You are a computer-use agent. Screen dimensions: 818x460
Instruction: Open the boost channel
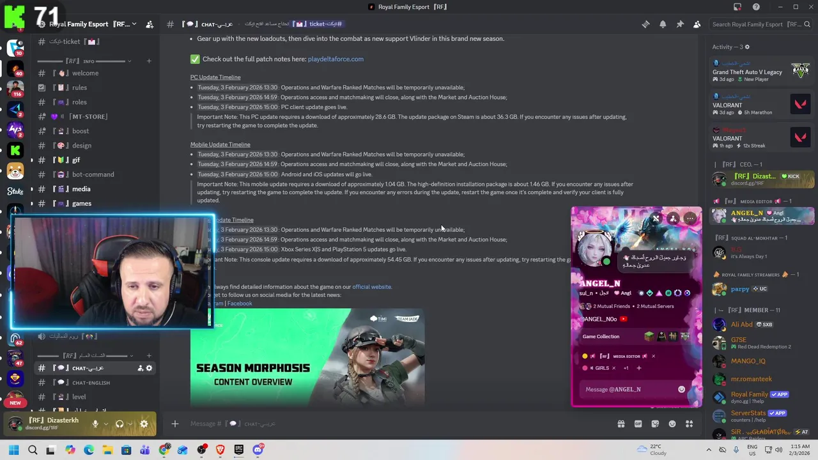[96, 131]
